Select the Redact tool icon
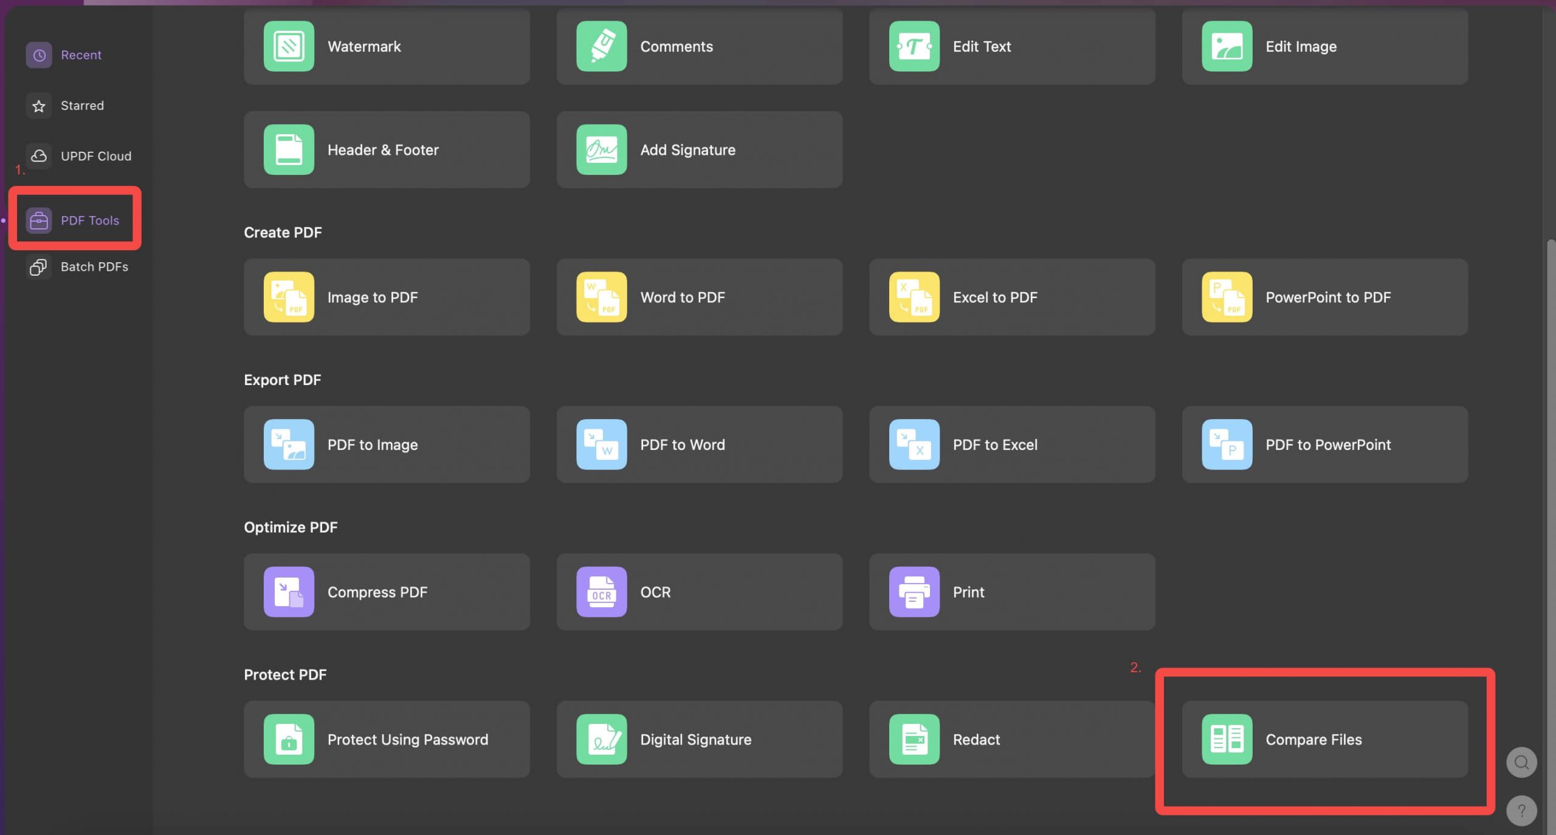Viewport: 1556px width, 835px height. pos(914,738)
